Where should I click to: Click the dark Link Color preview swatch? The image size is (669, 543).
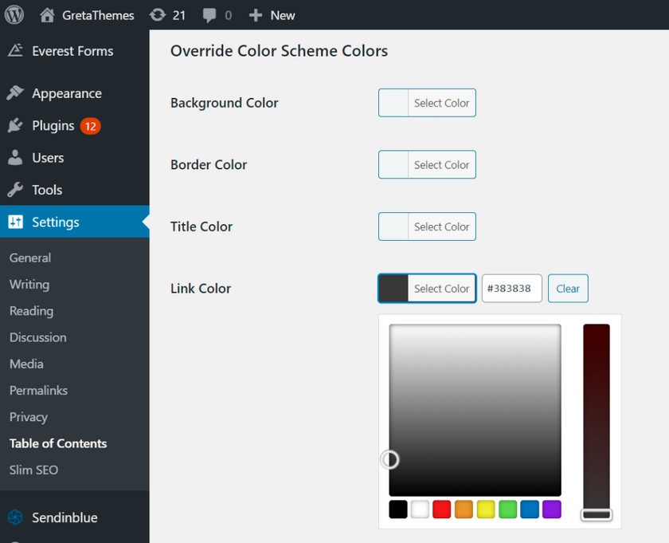click(393, 289)
